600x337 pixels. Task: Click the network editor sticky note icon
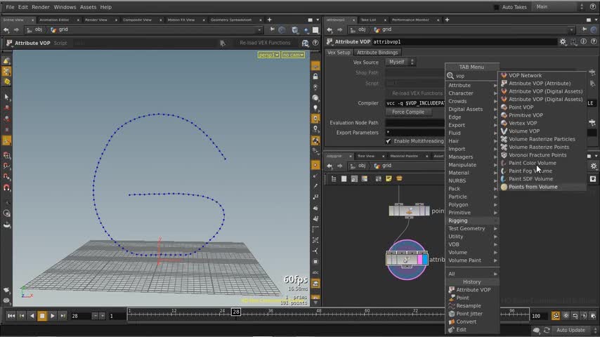point(389,178)
